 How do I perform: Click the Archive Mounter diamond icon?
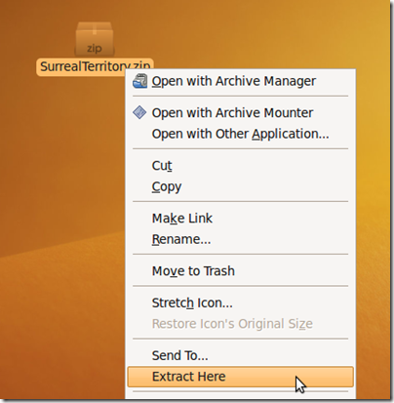(x=139, y=112)
